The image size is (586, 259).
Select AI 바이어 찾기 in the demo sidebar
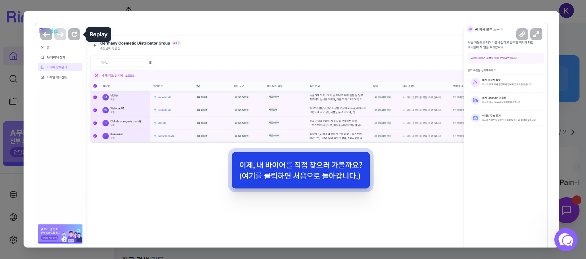(60, 57)
